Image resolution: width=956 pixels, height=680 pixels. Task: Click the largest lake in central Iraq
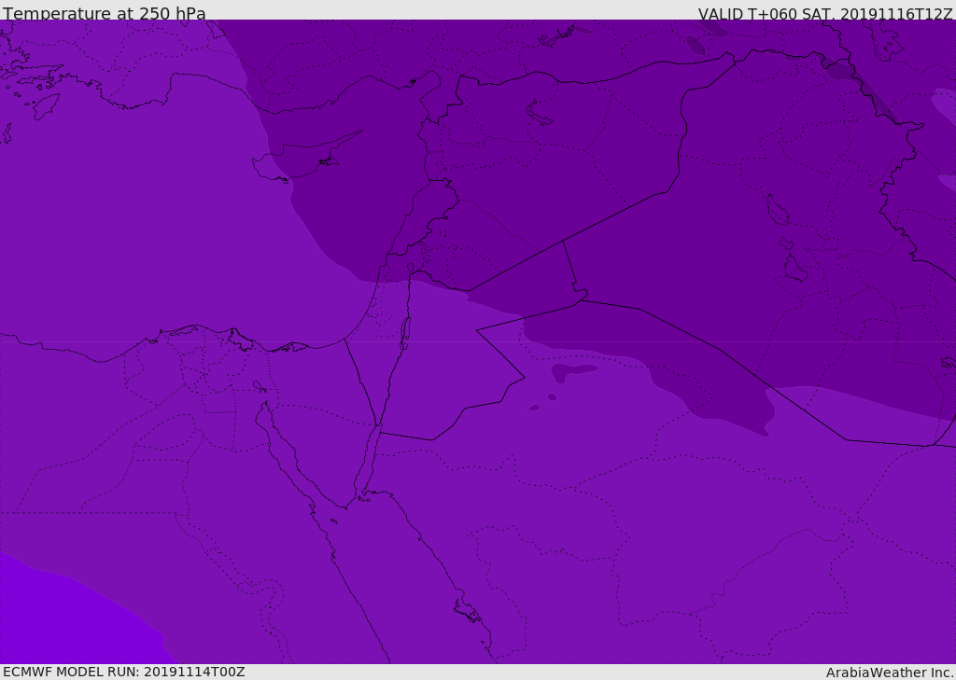point(774,209)
